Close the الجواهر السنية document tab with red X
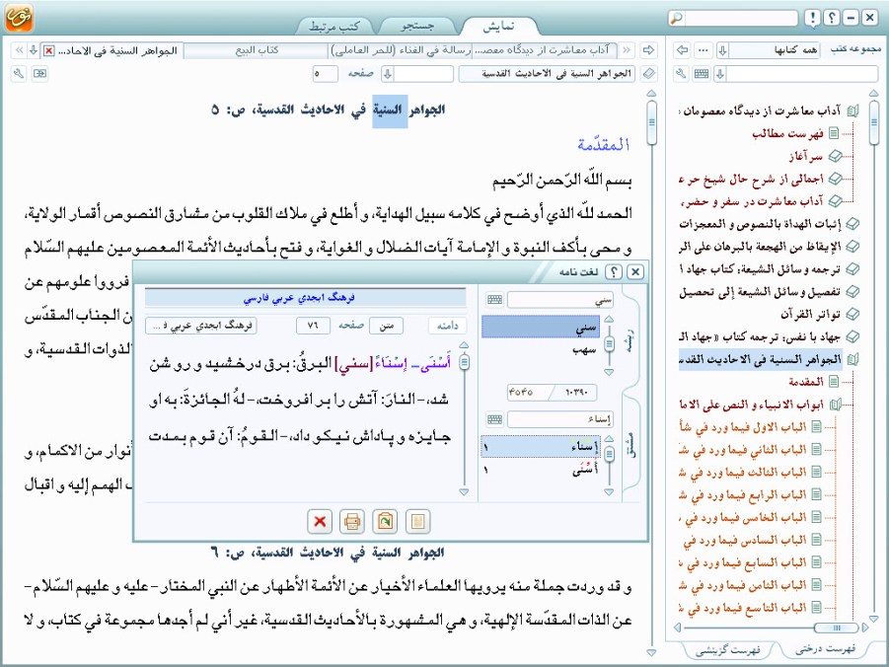The width and height of the screenshot is (889, 667). pyautogui.click(x=49, y=50)
